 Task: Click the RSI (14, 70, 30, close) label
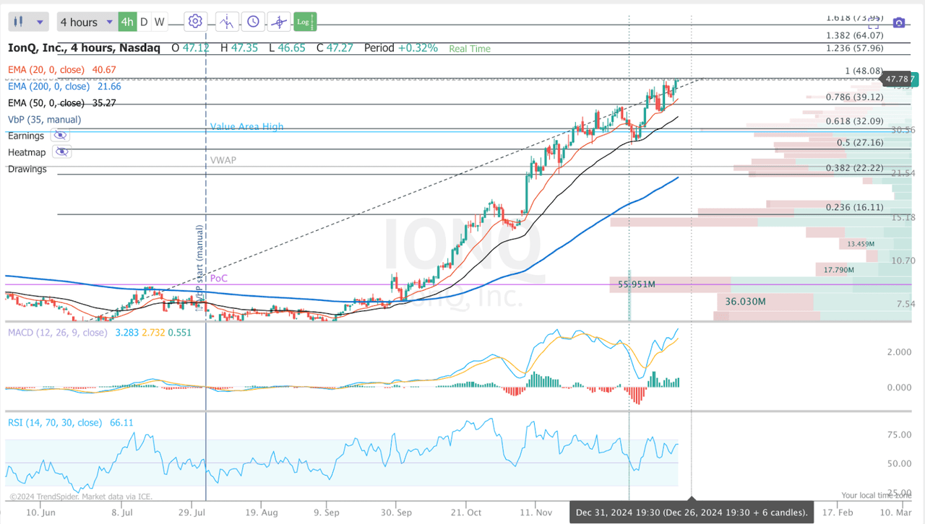[55, 422]
